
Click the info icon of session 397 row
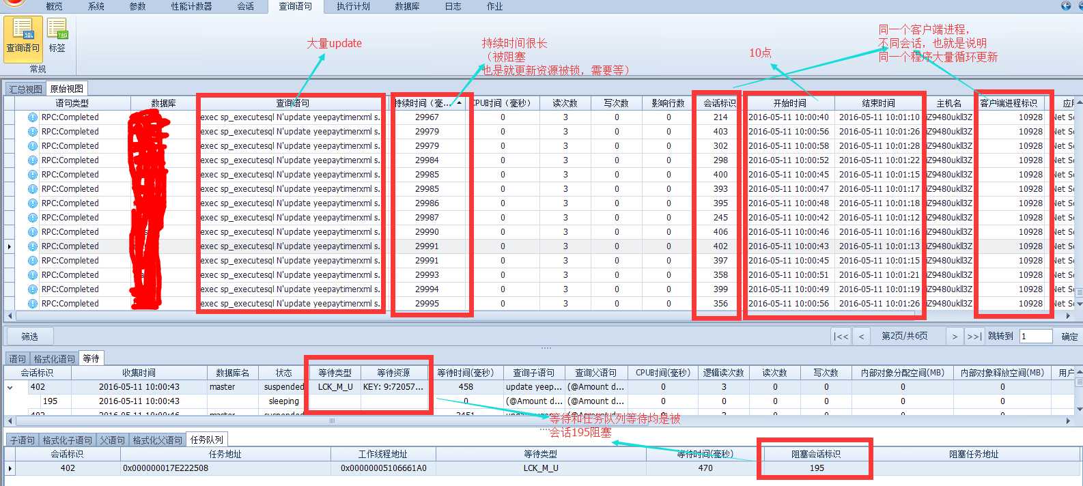coord(33,261)
